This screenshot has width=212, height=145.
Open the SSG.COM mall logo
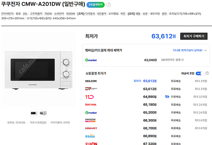click(91, 81)
